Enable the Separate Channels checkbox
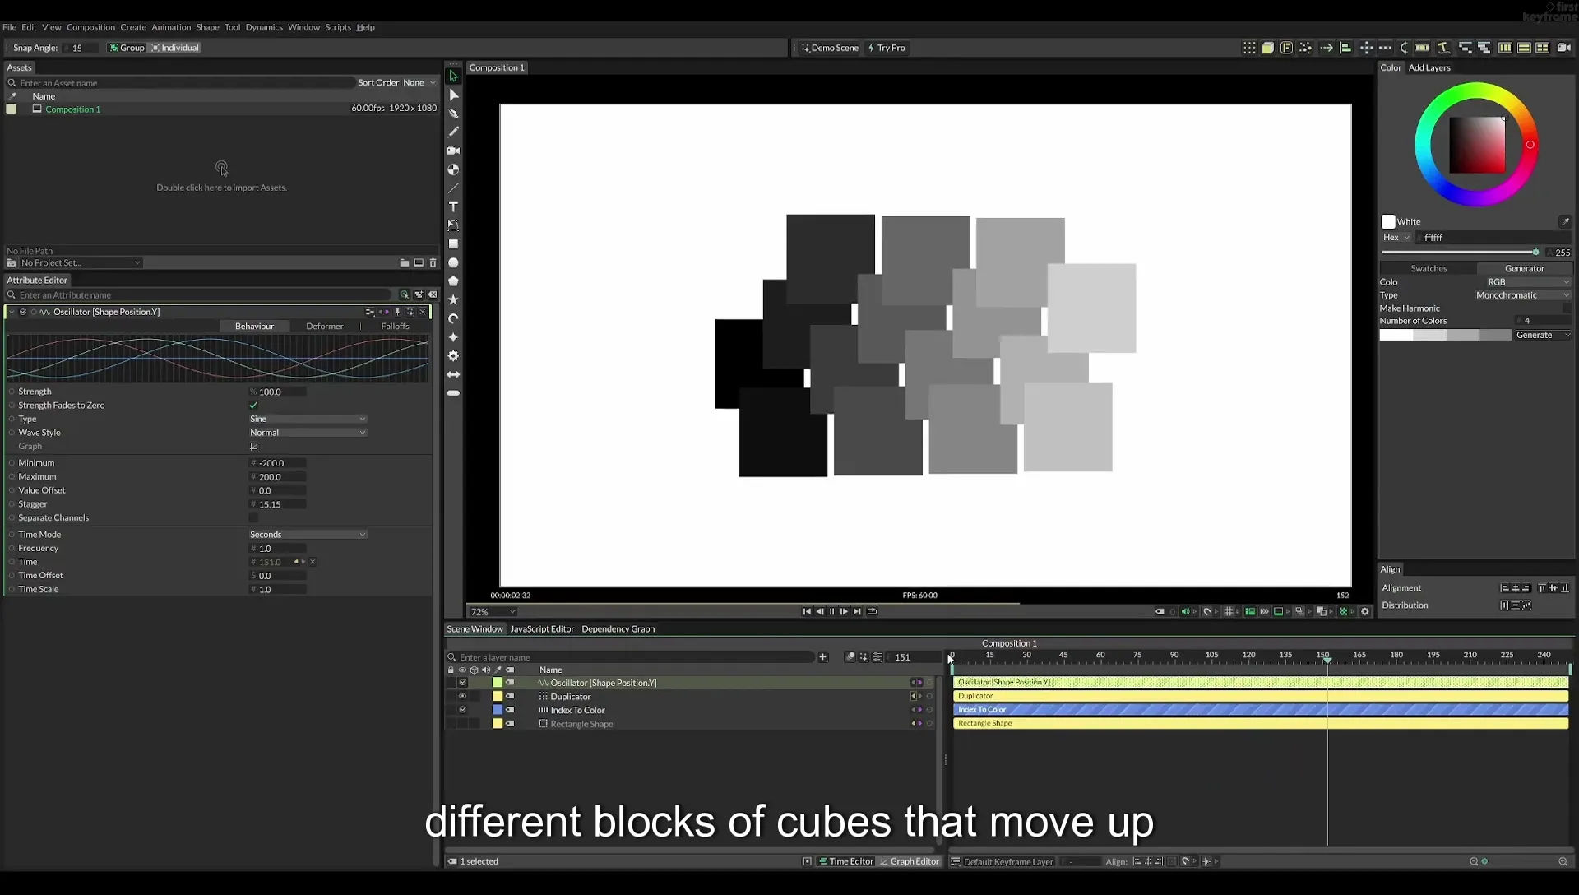 253,518
